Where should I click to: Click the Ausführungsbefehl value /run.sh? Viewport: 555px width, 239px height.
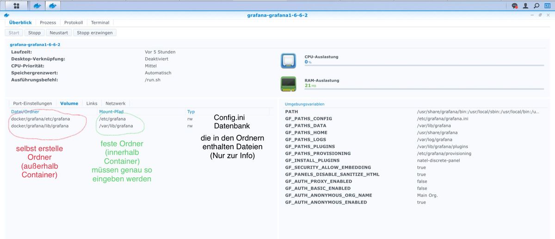pos(152,79)
